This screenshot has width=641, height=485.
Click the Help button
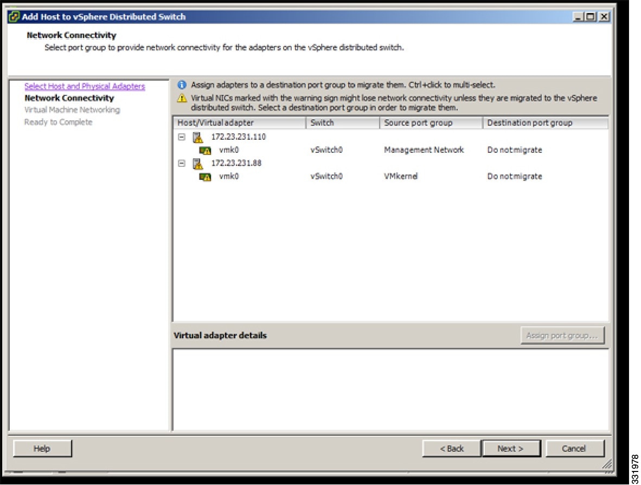coord(42,449)
